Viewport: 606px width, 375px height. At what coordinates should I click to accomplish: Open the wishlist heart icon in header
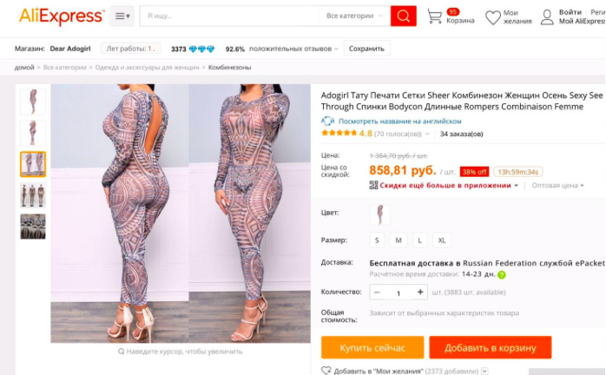tap(493, 17)
